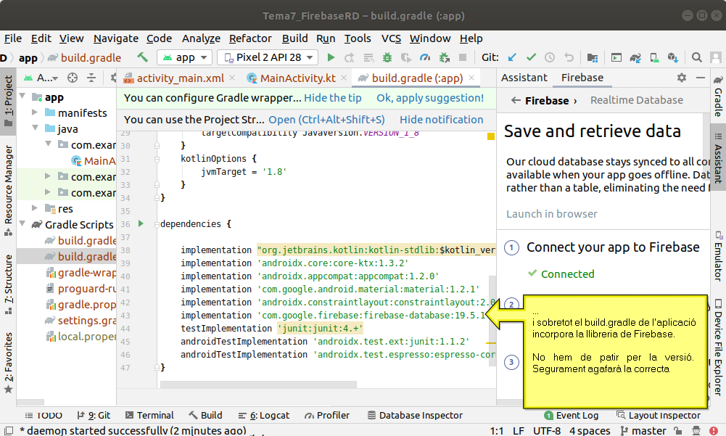The width and height of the screenshot is (726, 436).
Task: Open Assistant panel settings gear
Action: 682,78
